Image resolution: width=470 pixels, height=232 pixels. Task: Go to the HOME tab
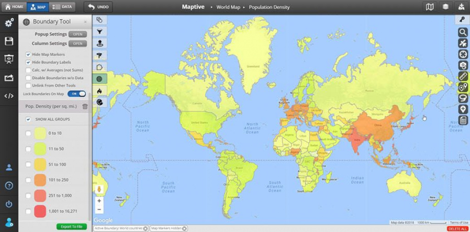pos(14,7)
